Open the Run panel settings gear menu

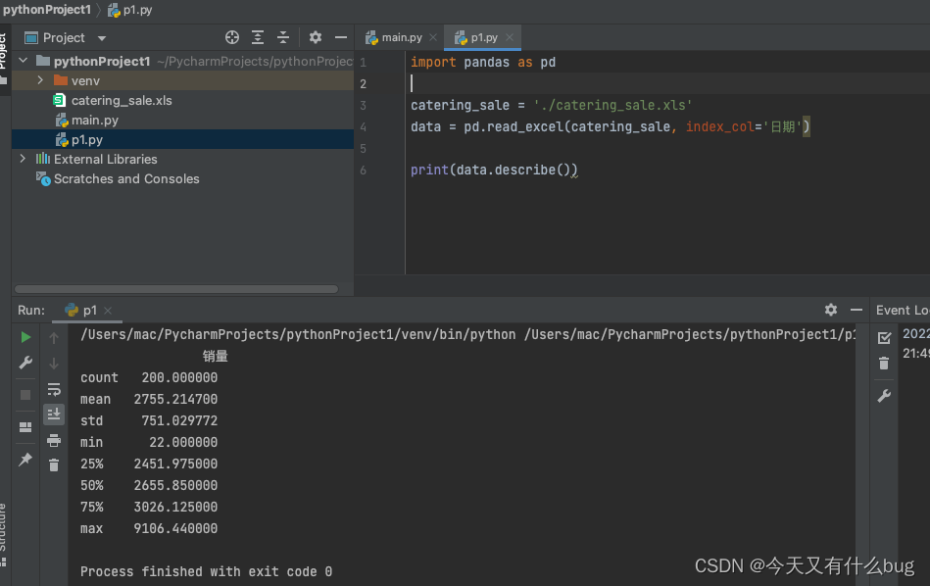(x=830, y=309)
